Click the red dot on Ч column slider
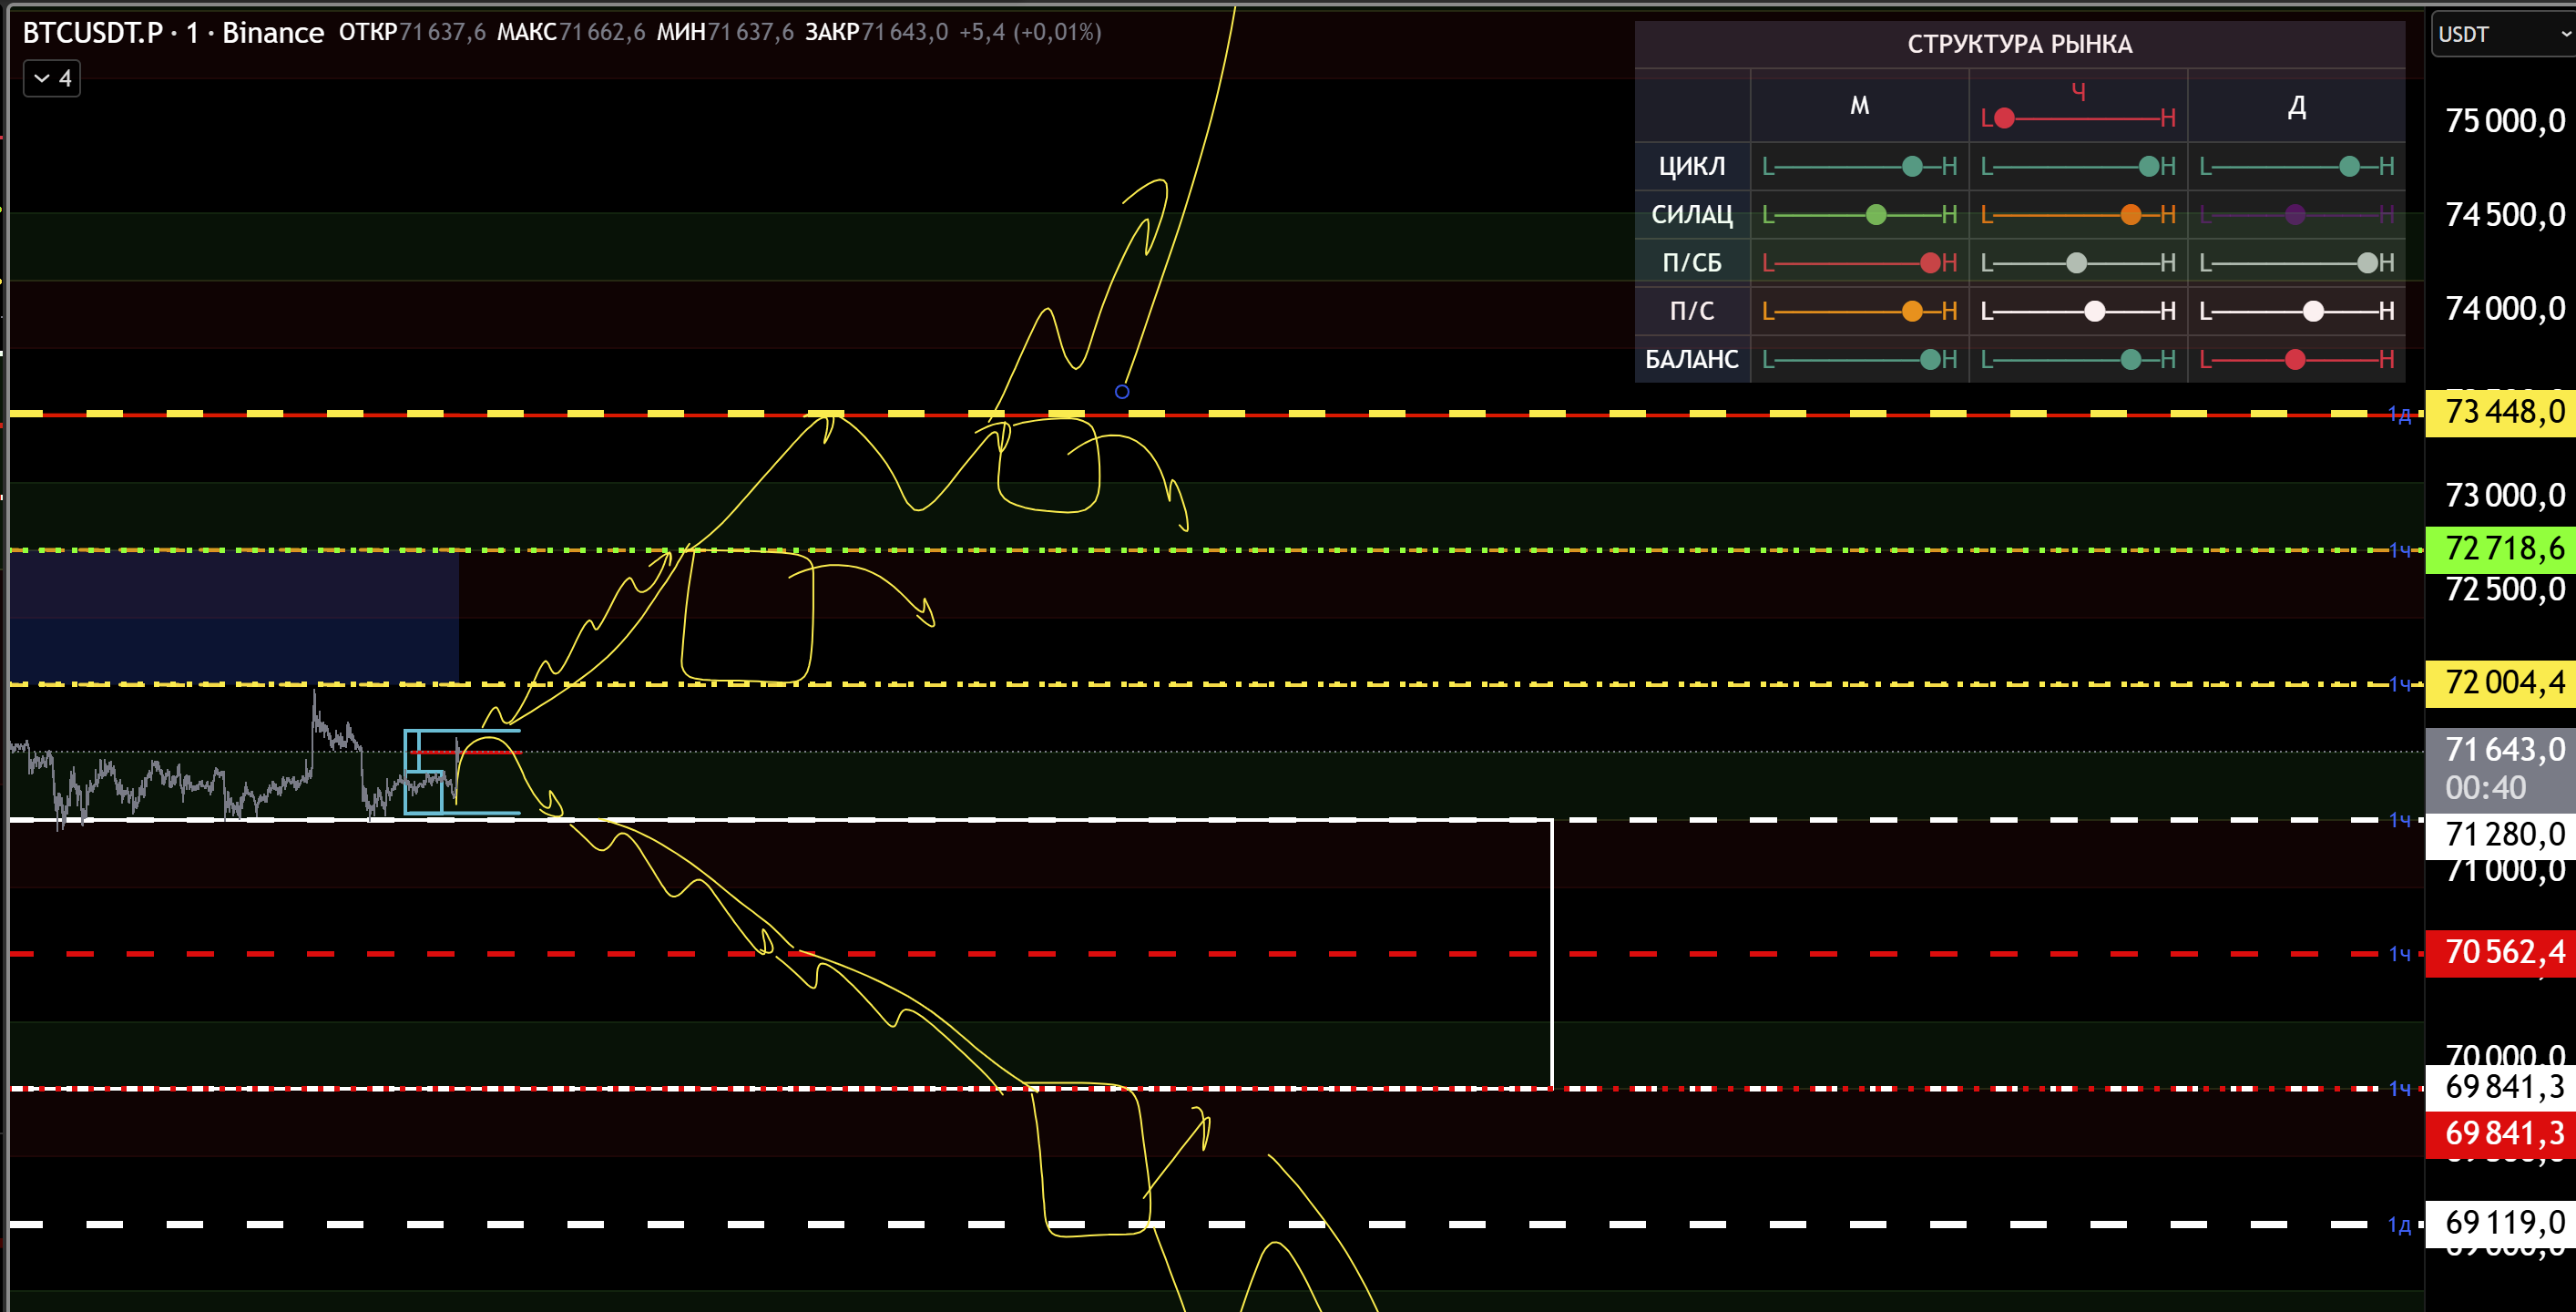 pos(2004,118)
